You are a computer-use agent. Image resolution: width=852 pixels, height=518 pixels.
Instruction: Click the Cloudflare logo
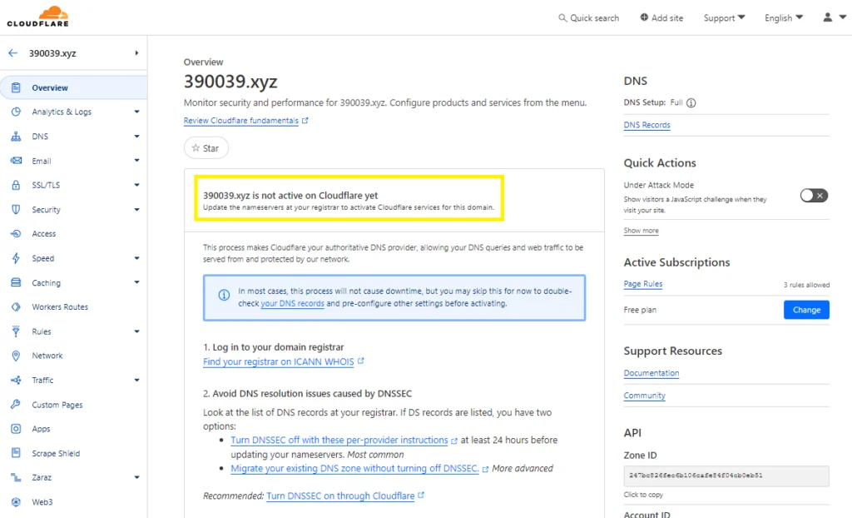click(x=38, y=17)
